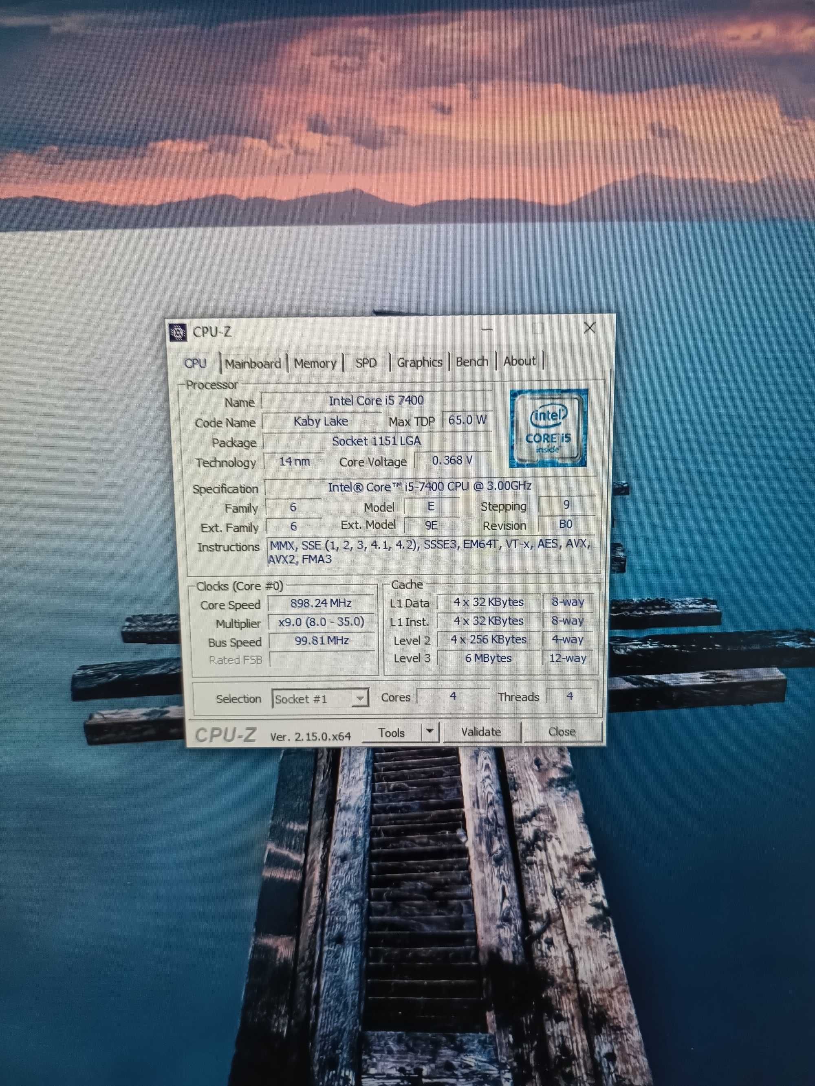
Task: Click the Specification field 'i5-7400 CPU @ 3.00GHz'
Action: [430, 487]
